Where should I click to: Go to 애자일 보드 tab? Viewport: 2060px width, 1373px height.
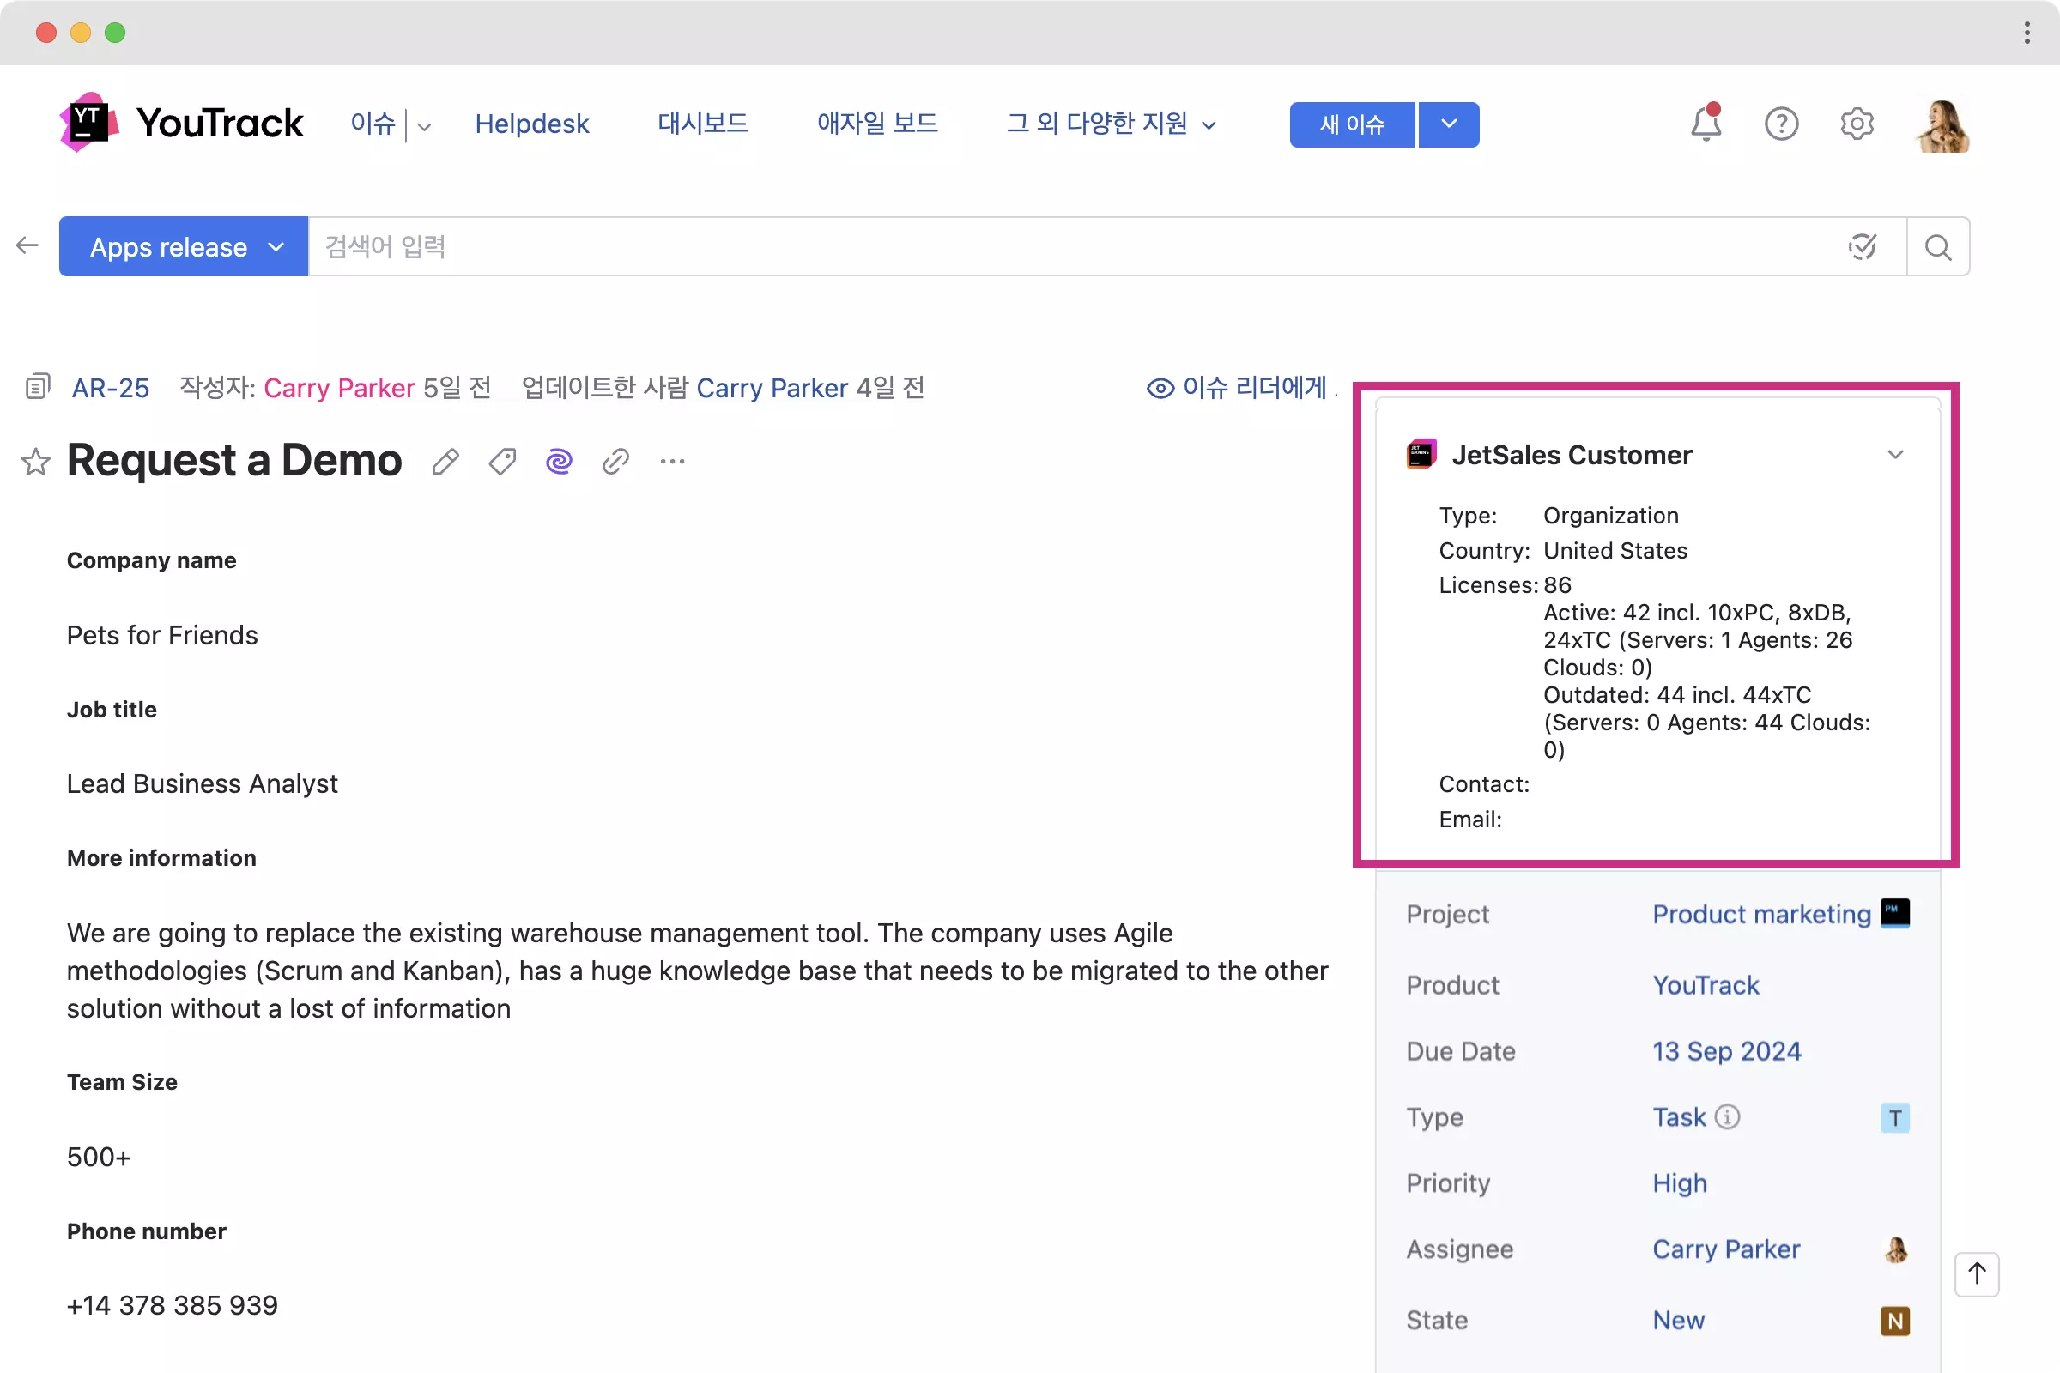tap(876, 124)
